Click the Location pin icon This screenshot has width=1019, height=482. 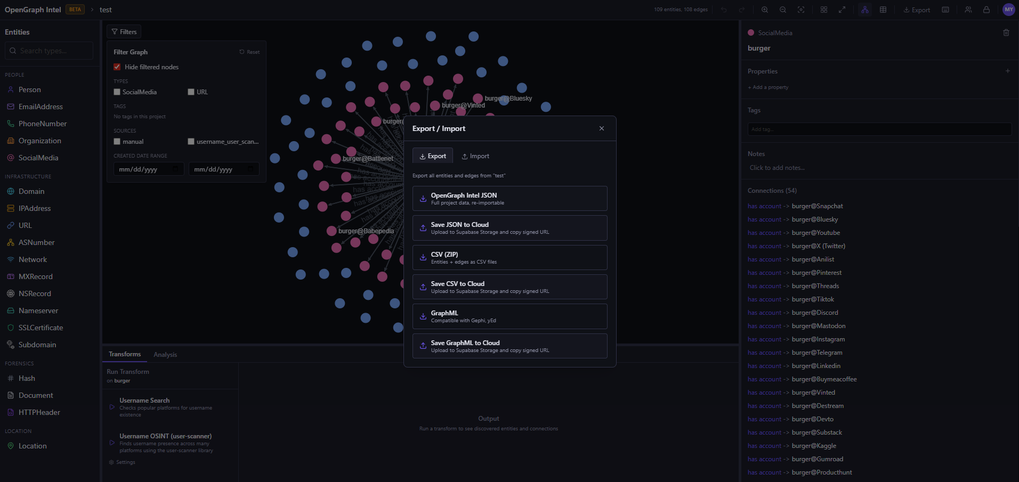(11, 446)
